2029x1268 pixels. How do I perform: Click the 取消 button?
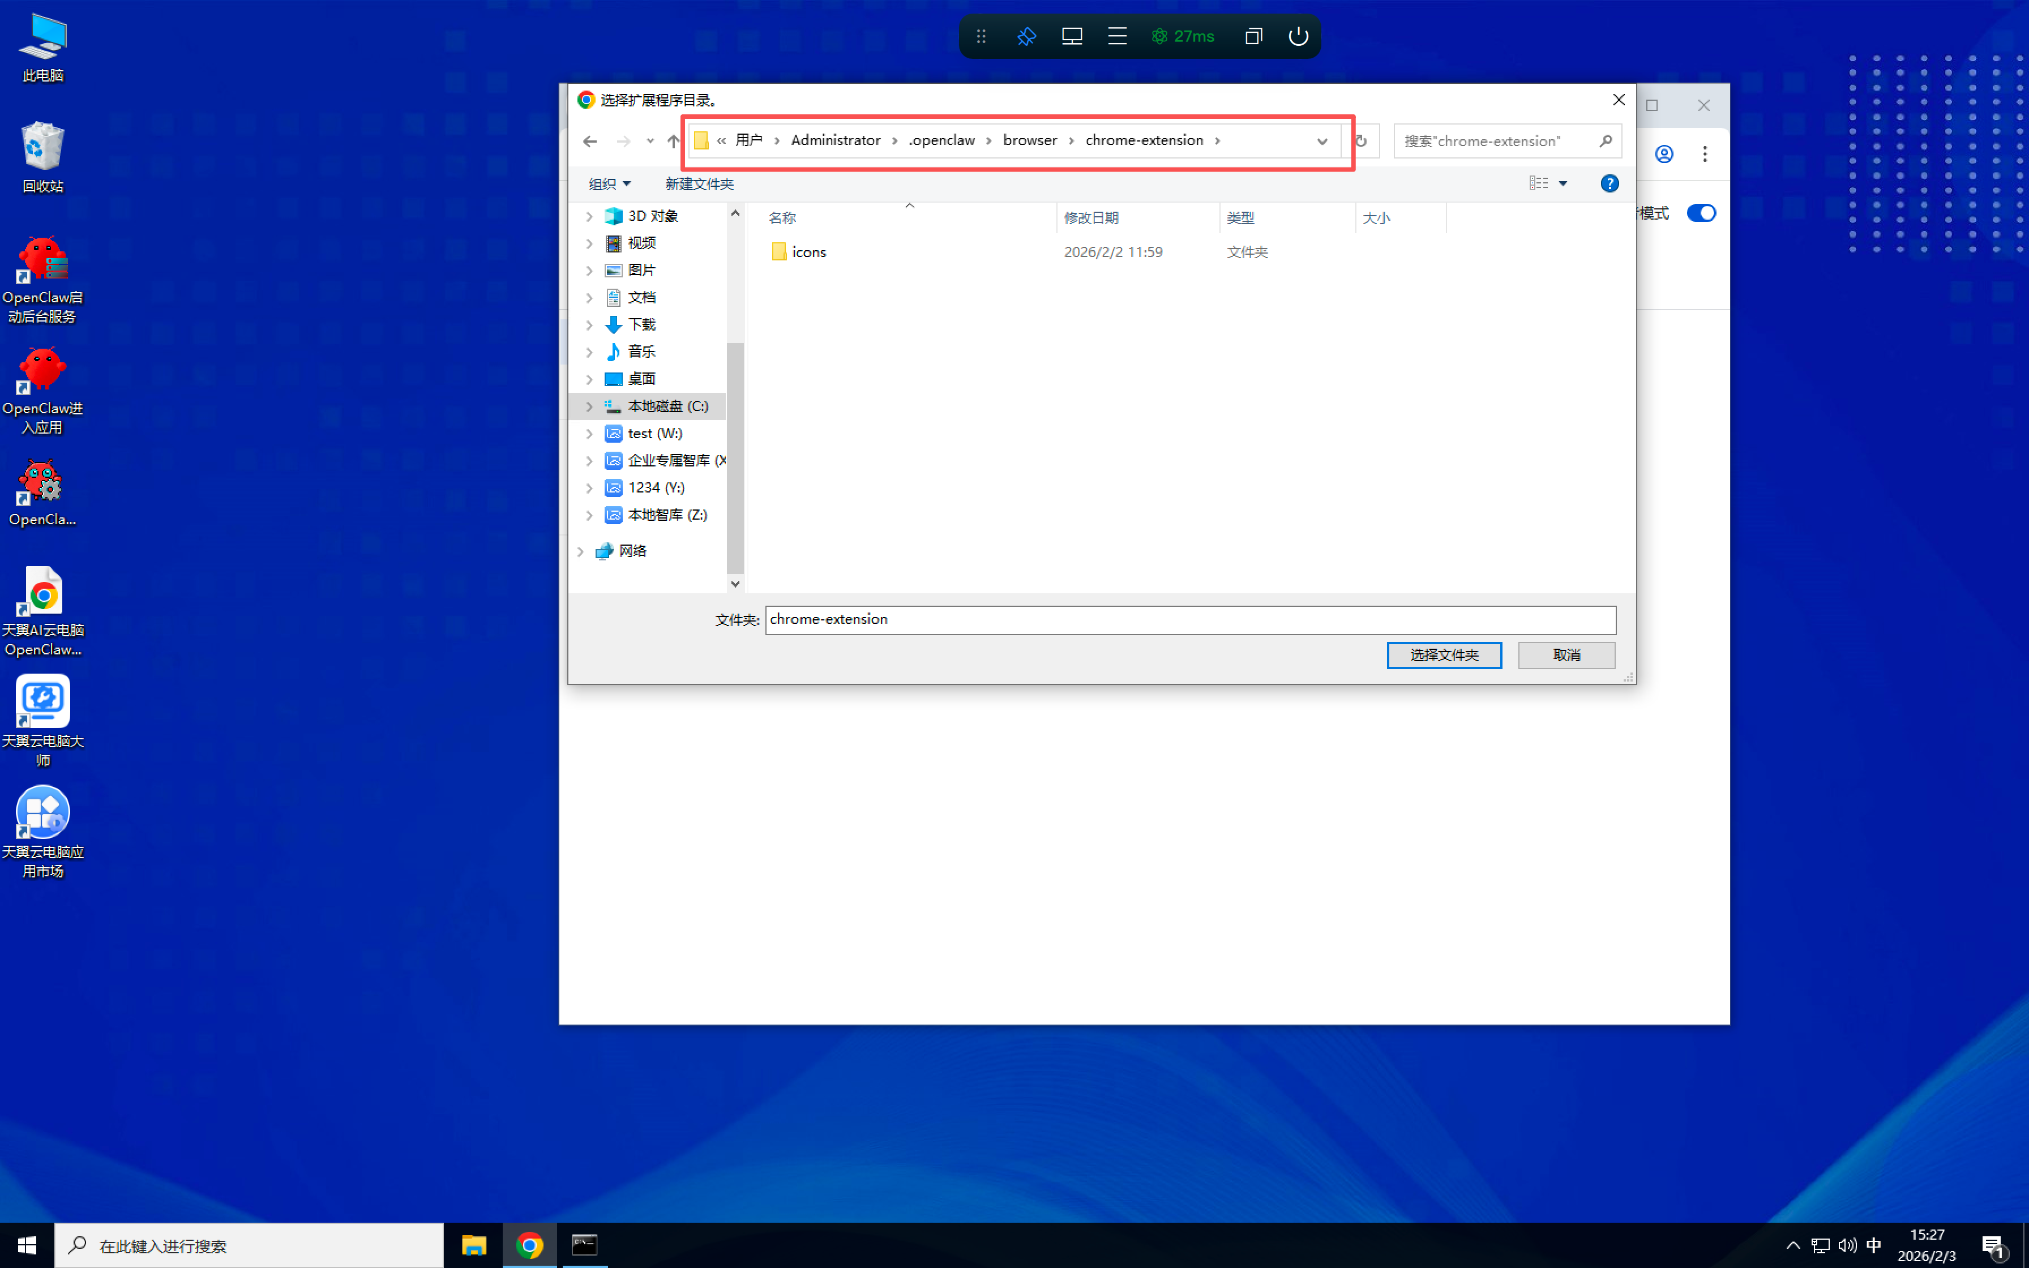(x=1565, y=655)
